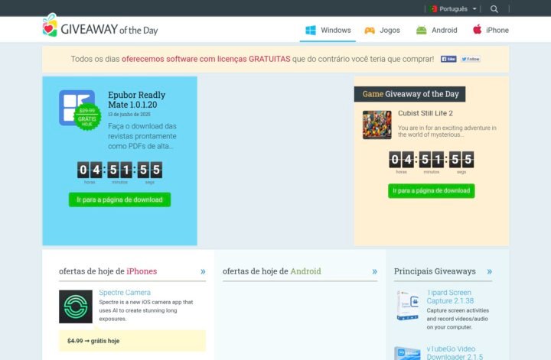Click the green GRÁTIS HOJE badge
Image resolution: width=551 pixels, height=360 pixels.
click(x=87, y=117)
